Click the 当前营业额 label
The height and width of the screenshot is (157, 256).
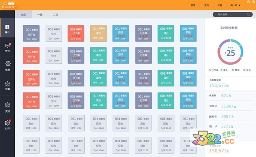(x=215, y=80)
